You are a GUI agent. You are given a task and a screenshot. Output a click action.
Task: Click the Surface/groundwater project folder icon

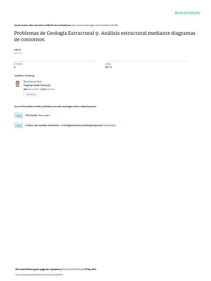tap(19, 125)
